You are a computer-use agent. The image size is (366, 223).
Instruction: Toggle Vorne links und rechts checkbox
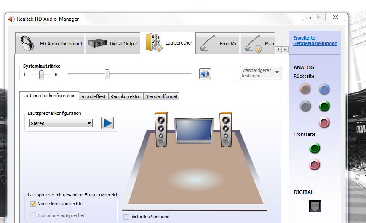pyautogui.click(x=33, y=204)
